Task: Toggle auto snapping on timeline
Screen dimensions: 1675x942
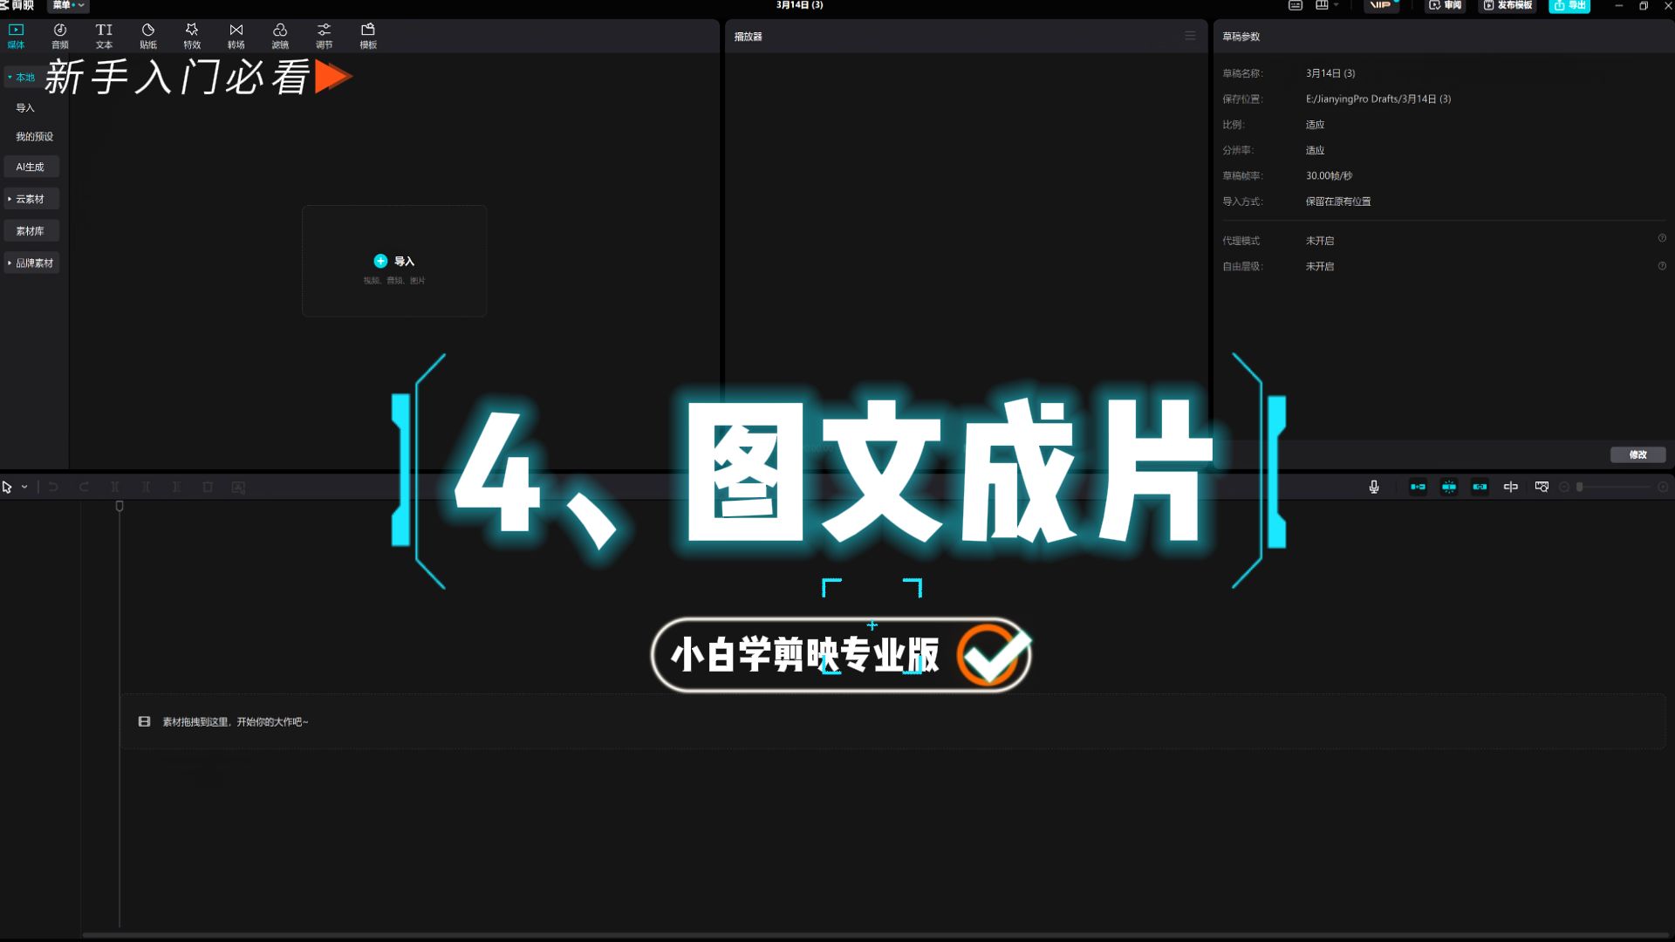Action: point(1449,487)
